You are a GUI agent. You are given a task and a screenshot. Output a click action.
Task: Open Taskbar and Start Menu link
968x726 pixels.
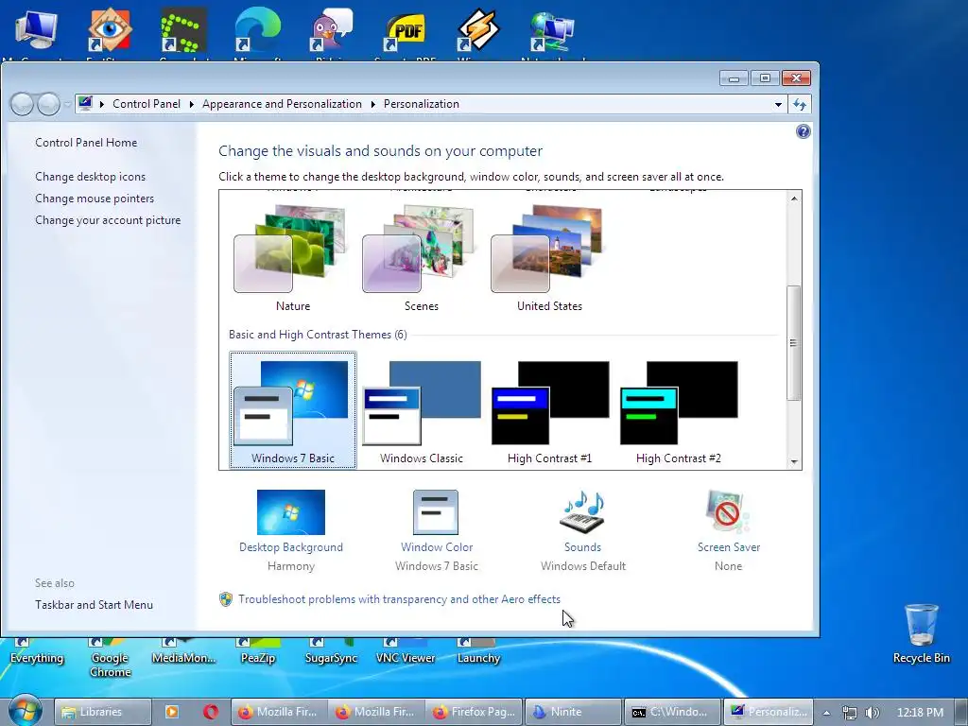pos(94,605)
